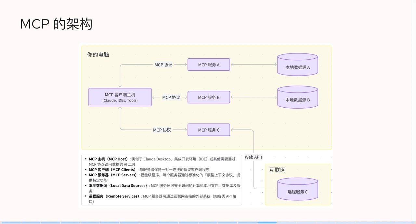
Task: Click the "本地数据源 A" database cylinder
Action: click(x=297, y=65)
